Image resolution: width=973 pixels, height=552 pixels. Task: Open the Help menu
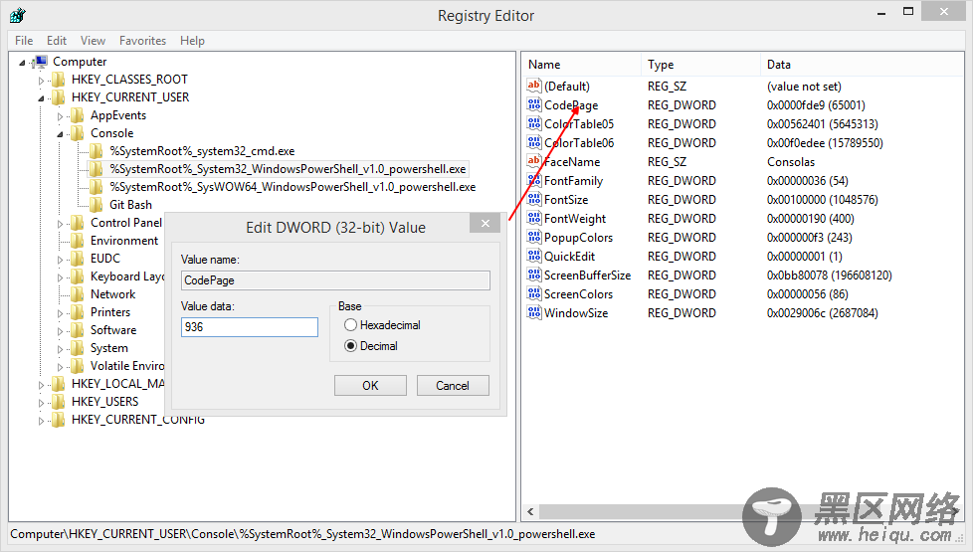pyautogui.click(x=192, y=41)
